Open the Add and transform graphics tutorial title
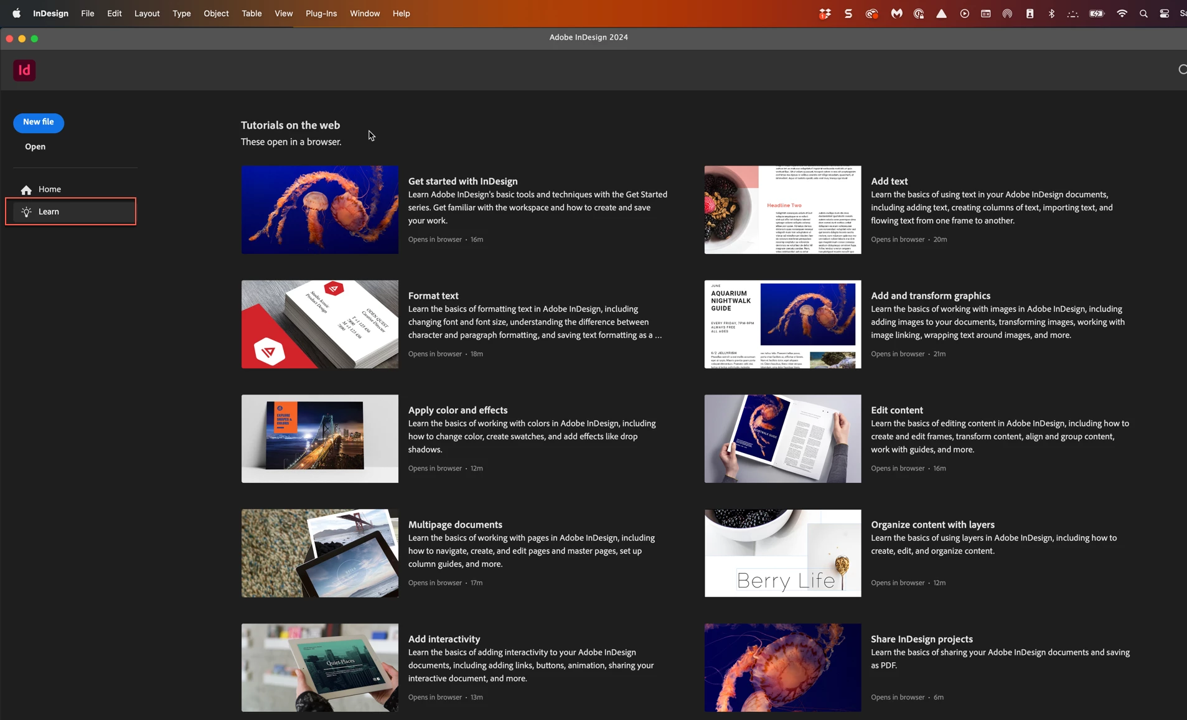 click(x=931, y=296)
